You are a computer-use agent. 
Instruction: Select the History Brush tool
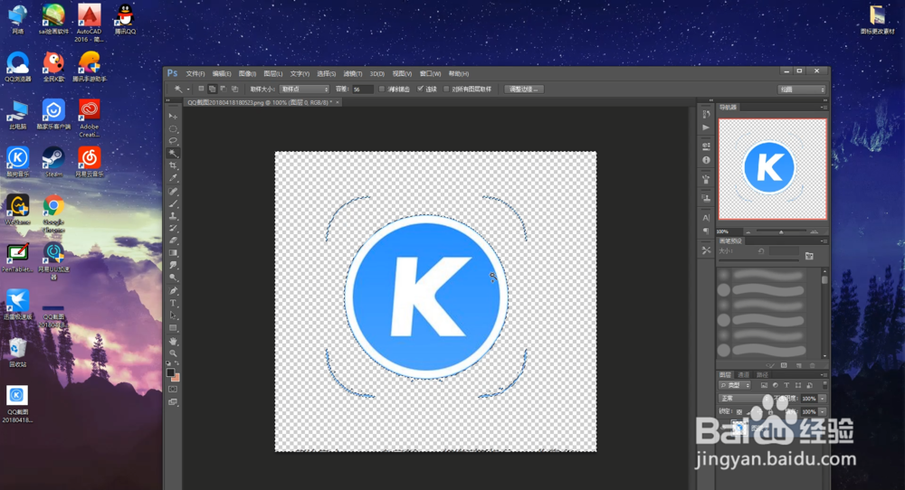click(173, 229)
